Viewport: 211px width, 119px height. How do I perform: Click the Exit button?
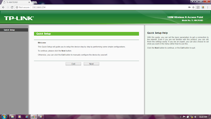[73, 64]
